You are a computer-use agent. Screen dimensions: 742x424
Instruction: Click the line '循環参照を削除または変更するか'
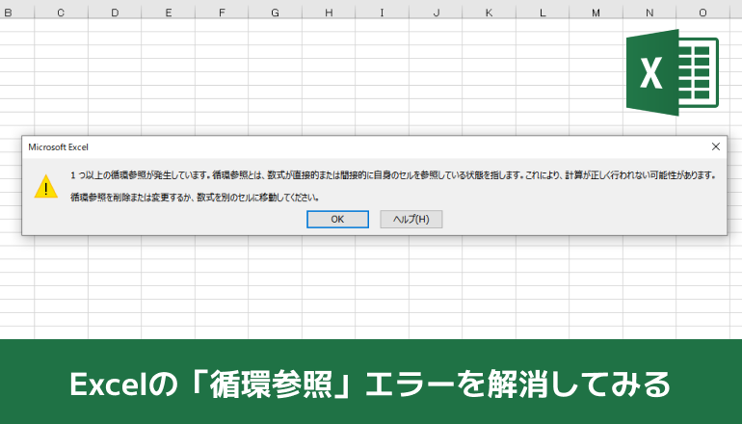coord(195,197)
